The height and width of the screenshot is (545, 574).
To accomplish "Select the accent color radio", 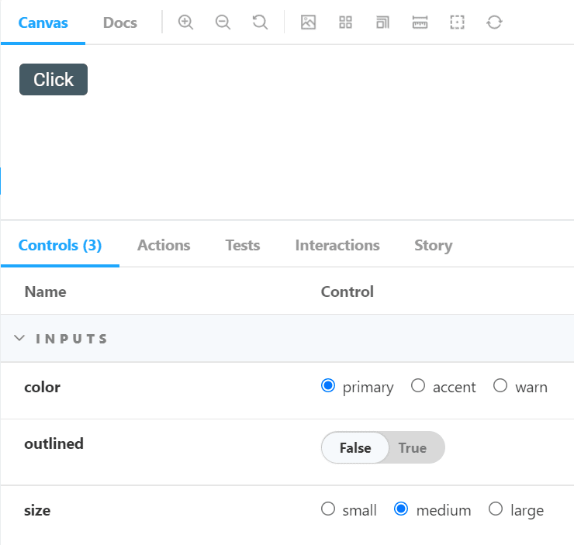I will pyautogui.click(x=417, y=385).
